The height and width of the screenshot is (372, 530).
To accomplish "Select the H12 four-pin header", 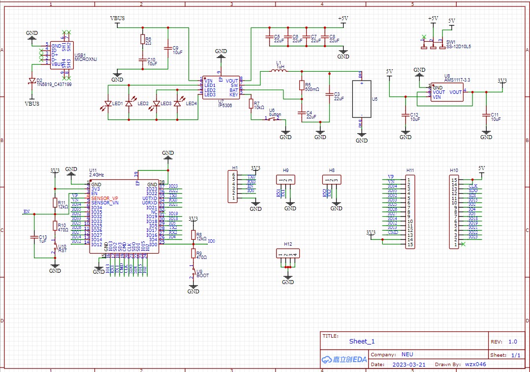I will [x=288, y=254].
